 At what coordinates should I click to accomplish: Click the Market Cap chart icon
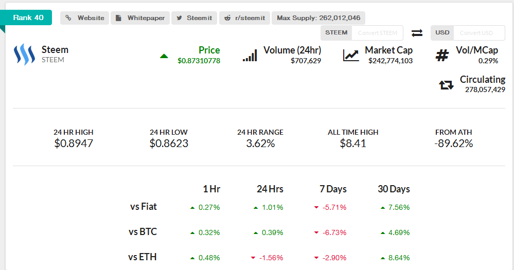point(351,55)
